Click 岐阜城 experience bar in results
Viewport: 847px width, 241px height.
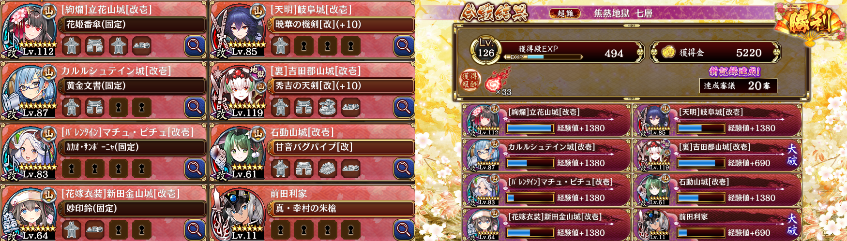pyautogui.click(x=700, y=128)
